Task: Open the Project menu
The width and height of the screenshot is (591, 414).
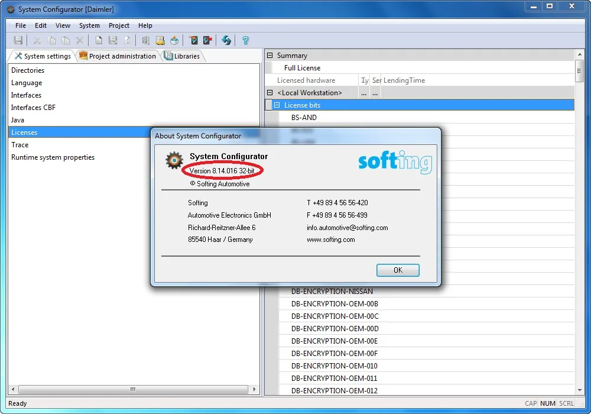Action: point(119,25)
